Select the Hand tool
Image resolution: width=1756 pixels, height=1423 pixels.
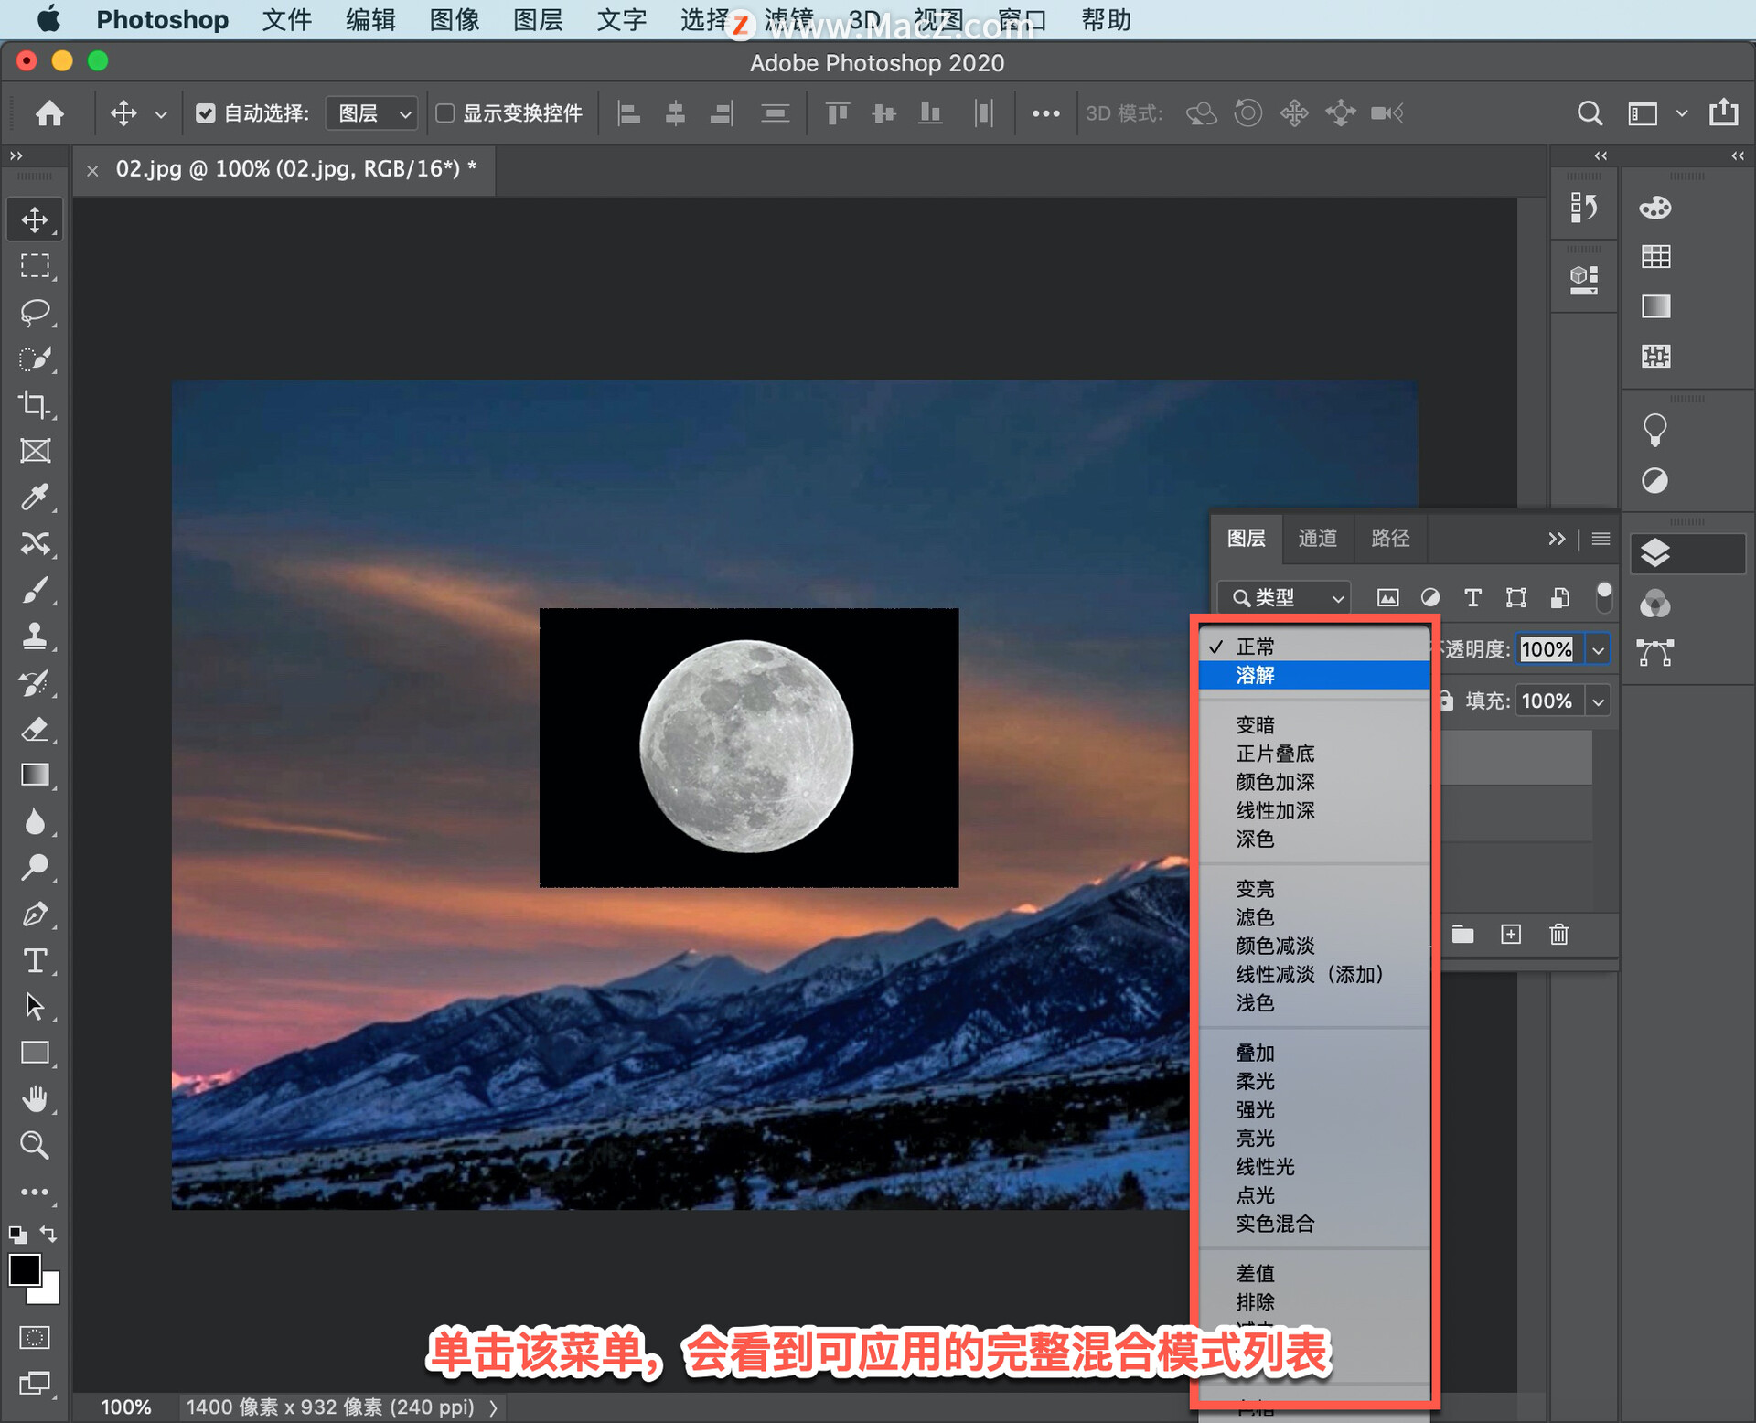coord(35,1099)
